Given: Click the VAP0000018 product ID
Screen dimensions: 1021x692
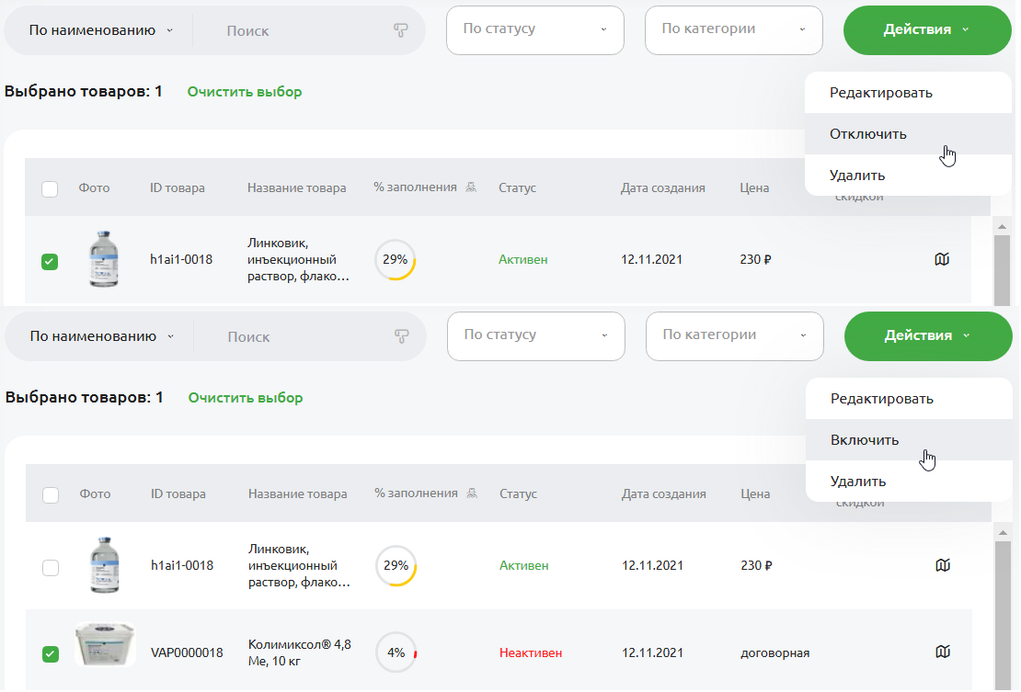Looking at the screenshot, I should point(187,653).
